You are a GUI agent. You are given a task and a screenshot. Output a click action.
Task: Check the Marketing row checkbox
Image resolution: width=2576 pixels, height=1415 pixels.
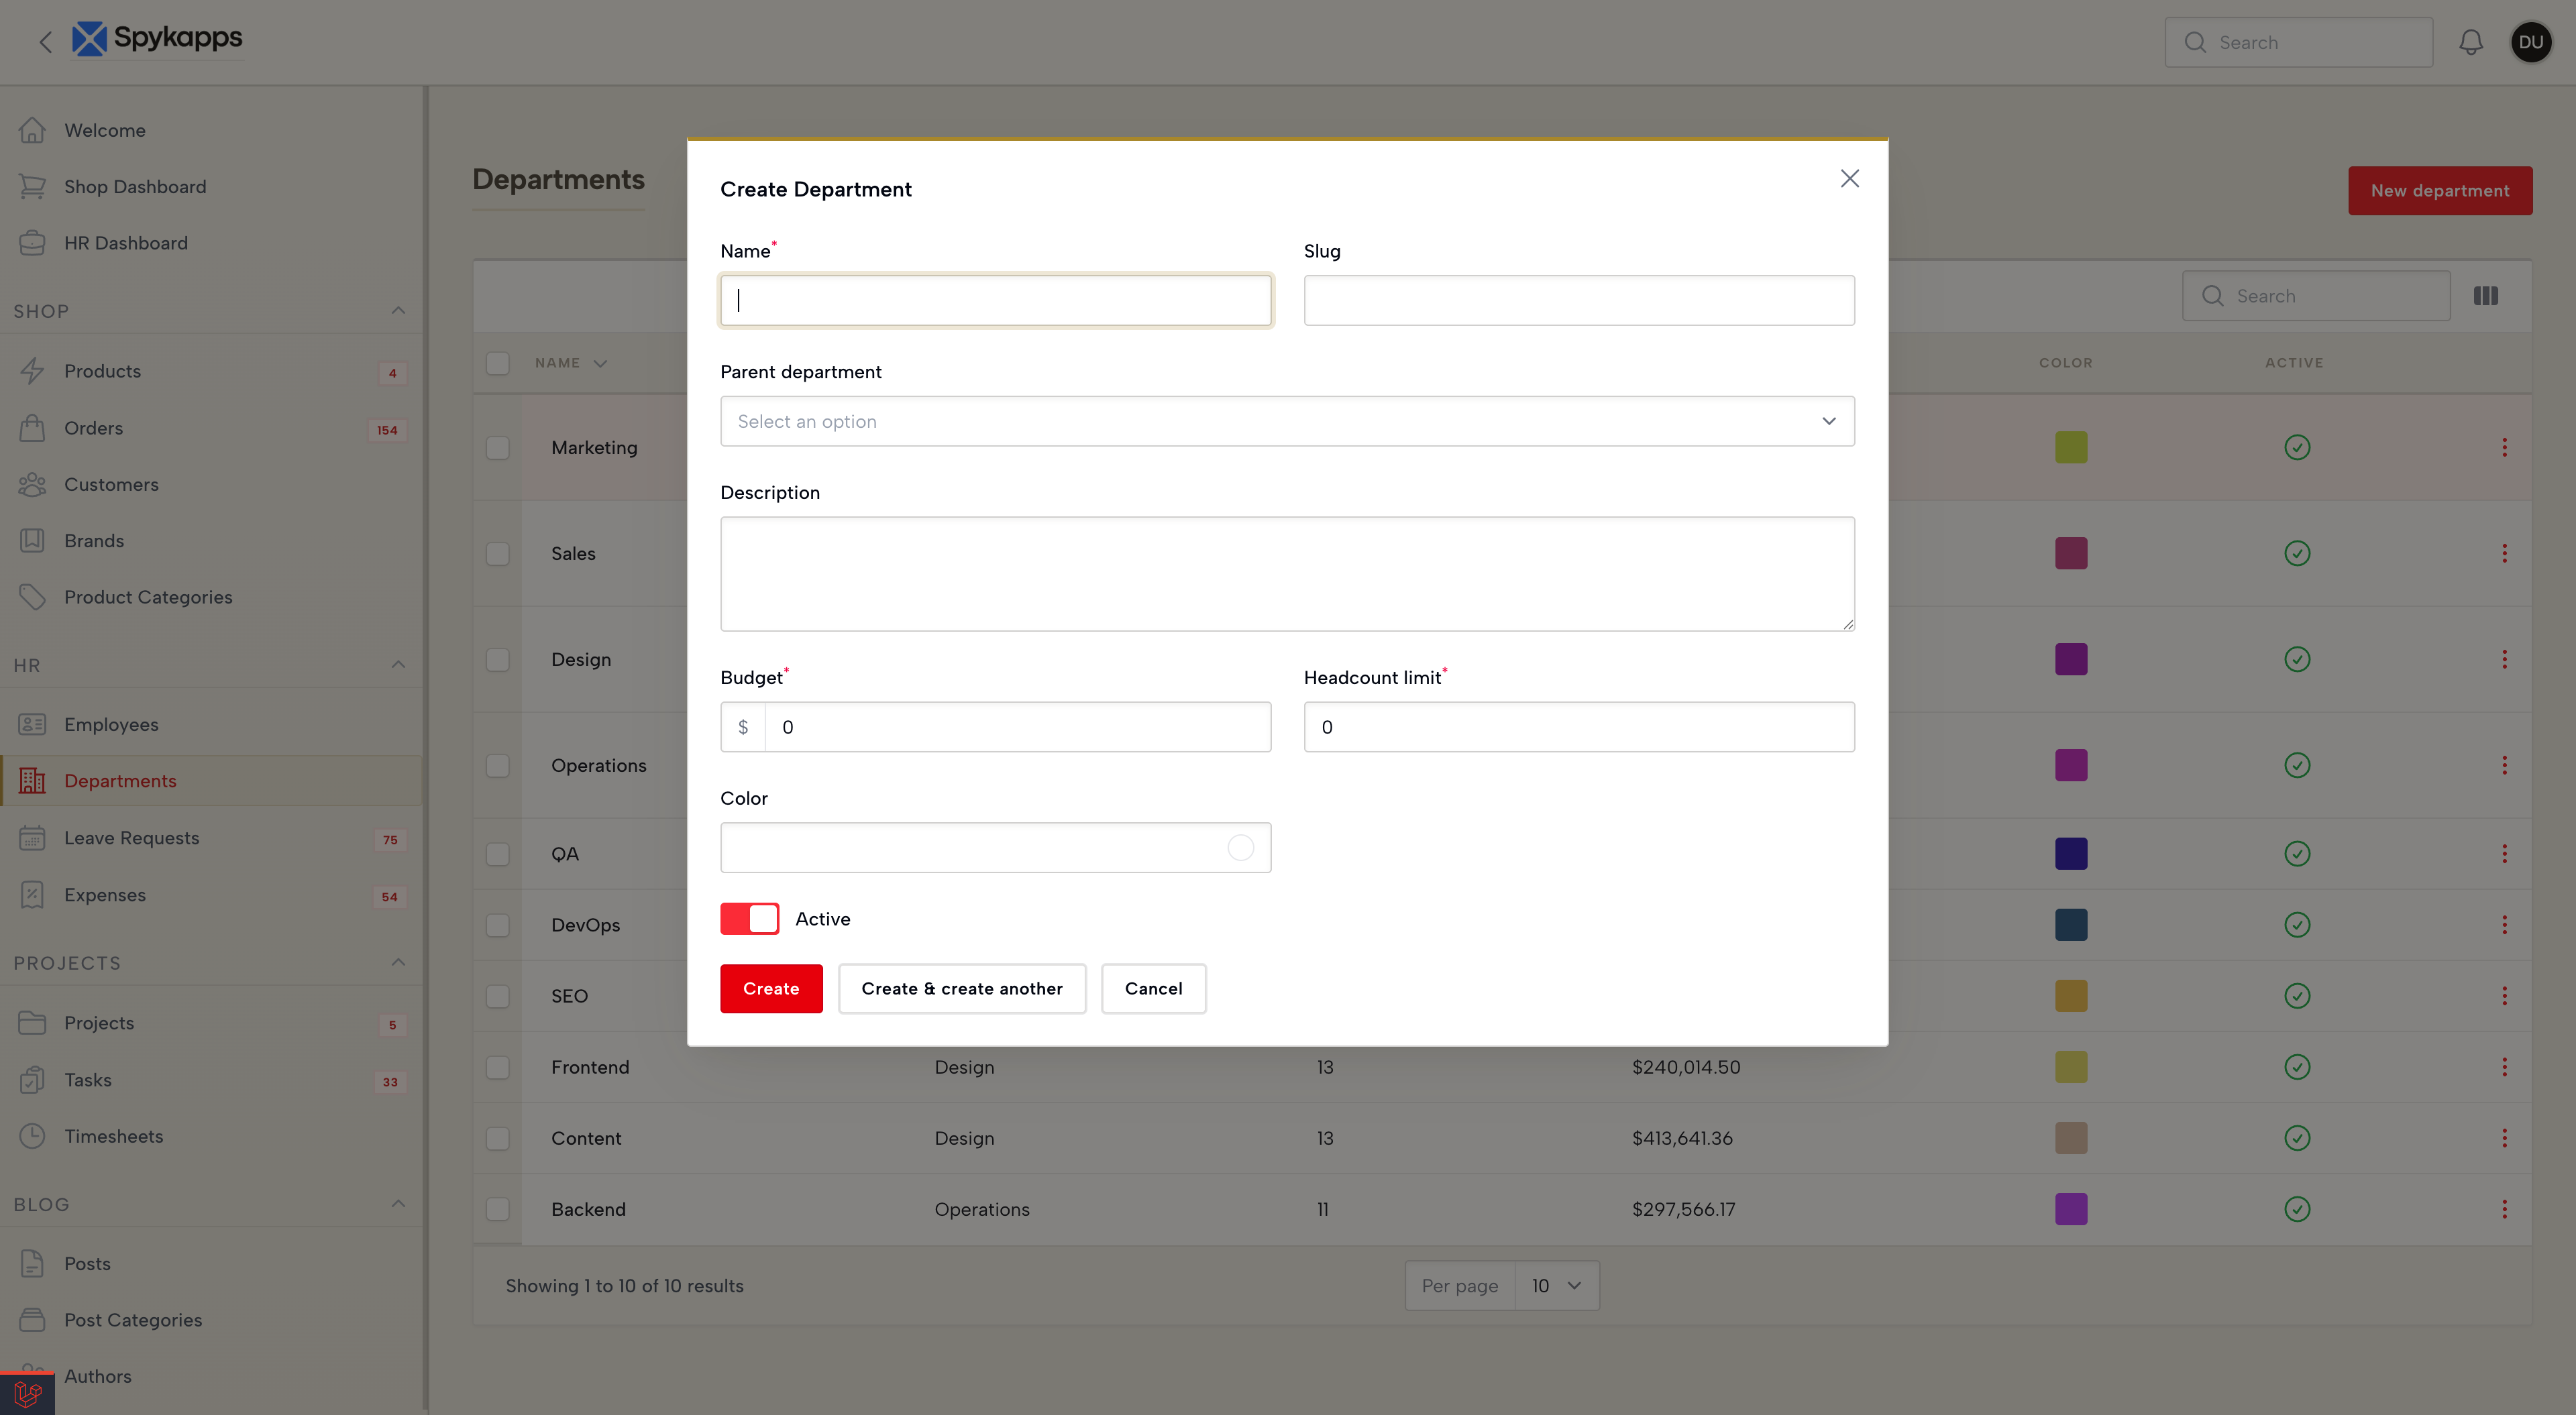click(x=497, y=447)
